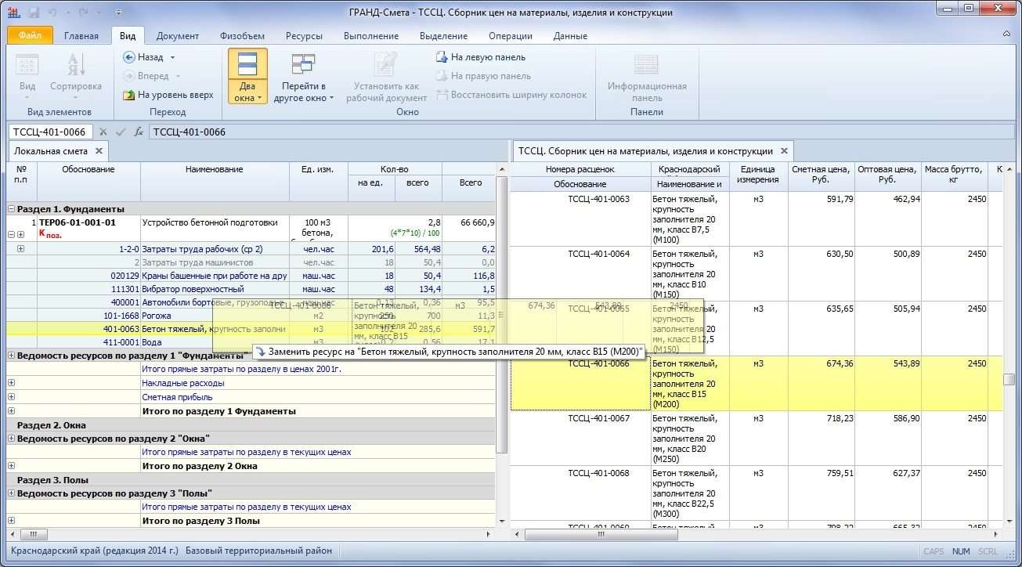
Task: Close the Локальная смета tab
Action: 99,151
